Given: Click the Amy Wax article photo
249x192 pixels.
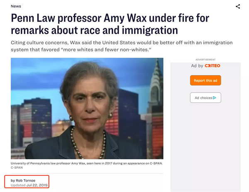Looking at the screenshot, I should (87, 109).
